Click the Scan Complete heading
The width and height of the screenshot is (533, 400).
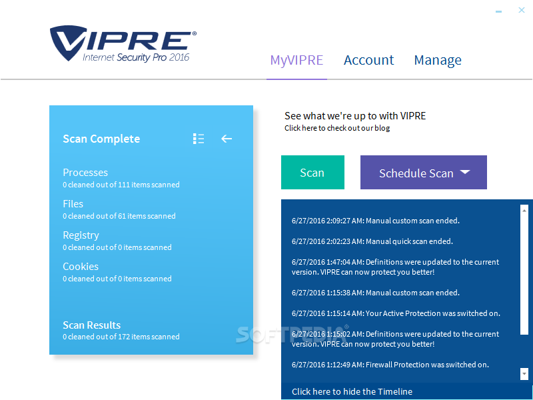coord(101,139)
